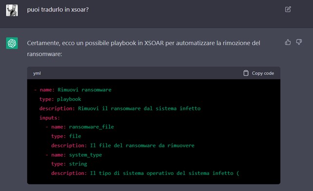Click the response text starting 'Certamente, ecco'
The width and height of the screenshot is (313, 191).
[x=144, y=49]
